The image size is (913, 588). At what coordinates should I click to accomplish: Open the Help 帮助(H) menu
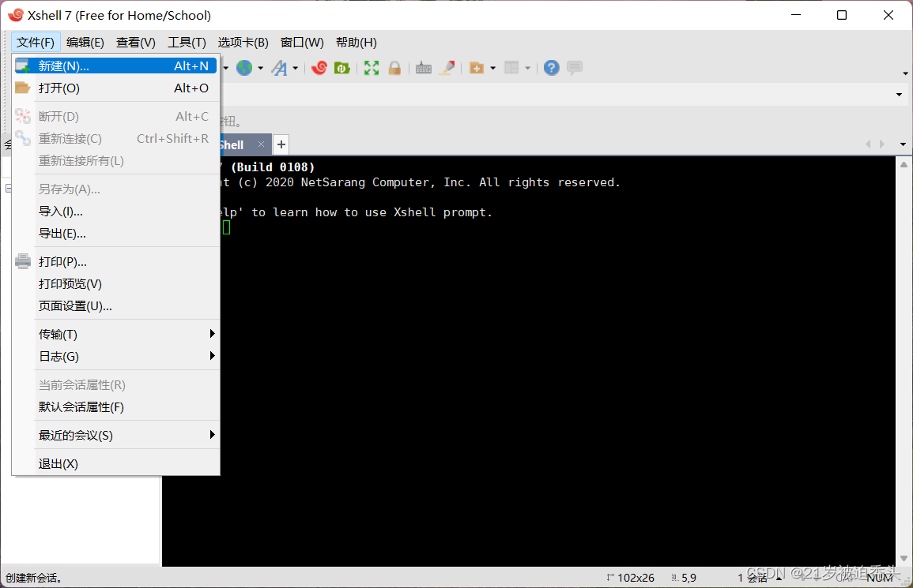tap(356, 43)
